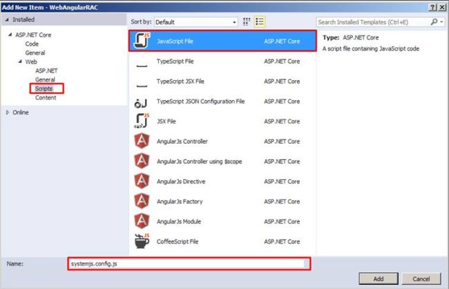Click the Add button
The image size is (449, 289).
(379, 279)
